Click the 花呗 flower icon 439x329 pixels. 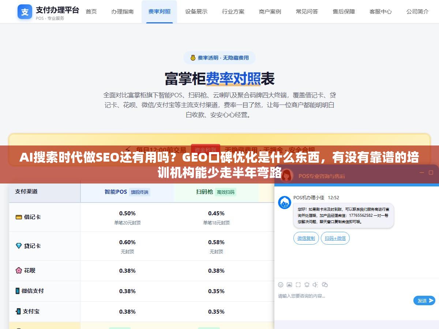[x=19, y=271]
